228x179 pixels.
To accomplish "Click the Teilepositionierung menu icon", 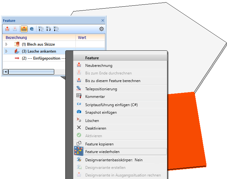I will click(79, 88).
